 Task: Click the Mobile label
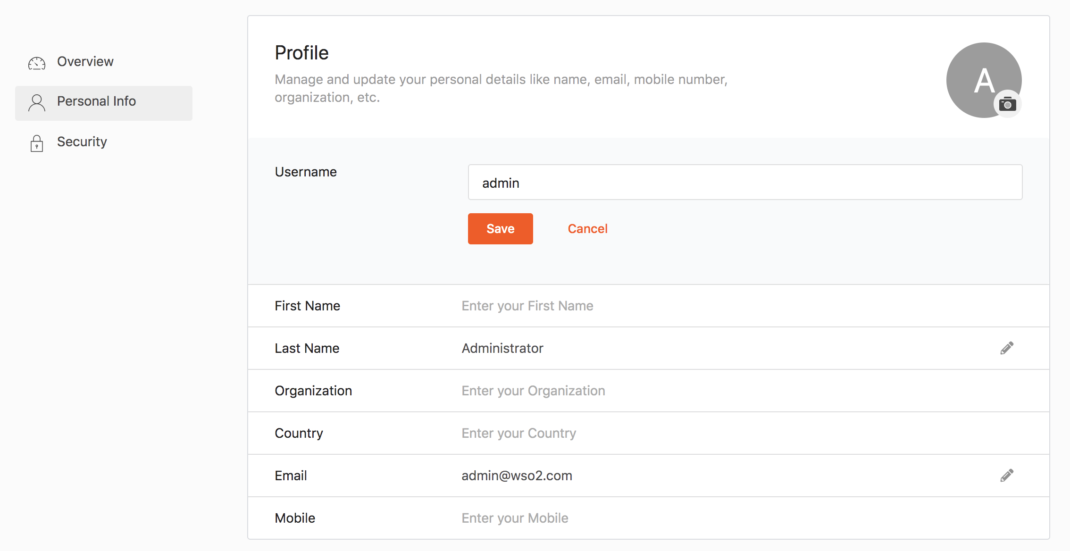(295, 518)
